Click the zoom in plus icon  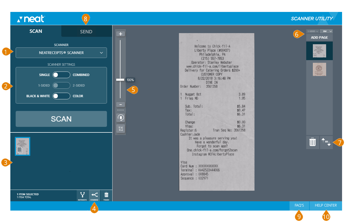pyautogui.click(x=120, y=33)
